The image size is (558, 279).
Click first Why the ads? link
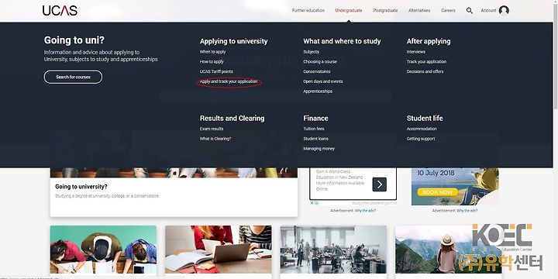(x=365, y=211)
